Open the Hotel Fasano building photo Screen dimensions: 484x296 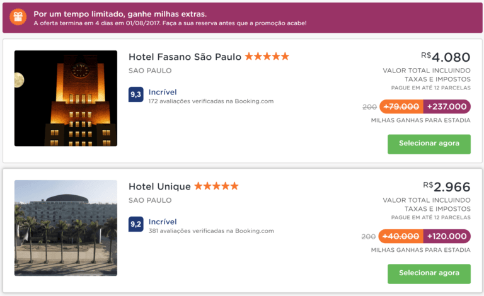[x=66, y=98]
